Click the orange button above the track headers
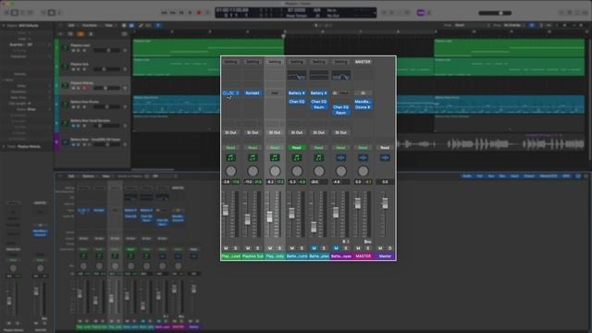 80,34
